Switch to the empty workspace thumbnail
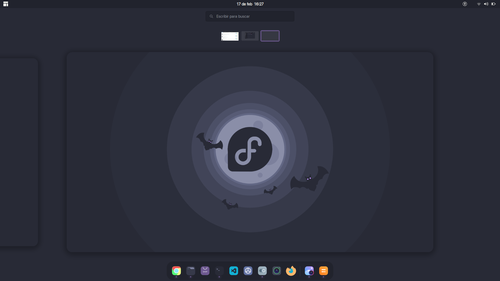This screenshot has width=500, height=281. click(x=270, y=36)
